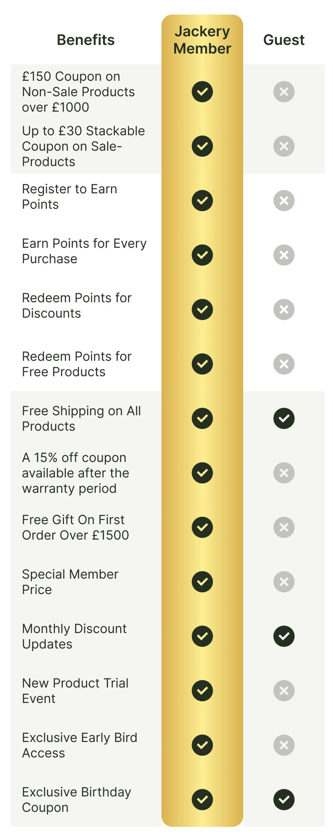Viewport: 333px width, 835px height.
Task: Click Member checkmark for 15% off coupon row
Action: coord(202,473)
